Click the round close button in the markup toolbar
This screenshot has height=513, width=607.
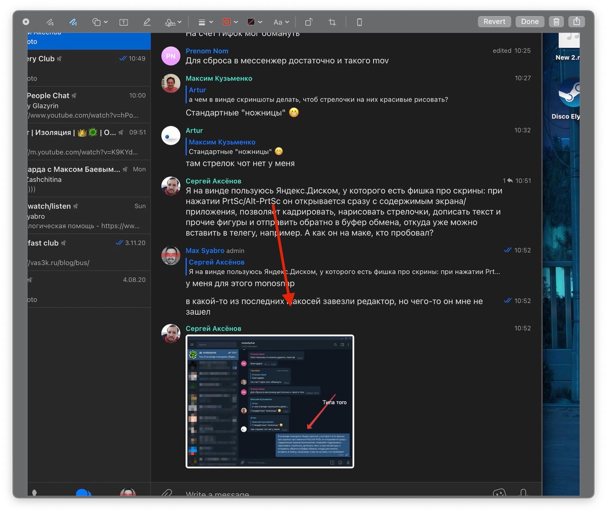pos(26,22)
